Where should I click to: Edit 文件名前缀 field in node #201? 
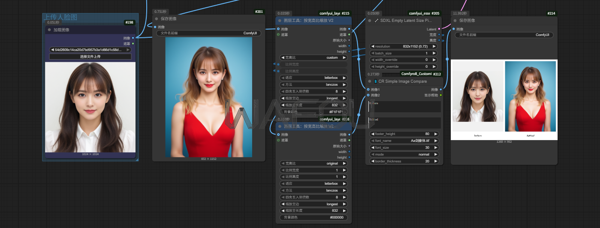coord(208,33)
